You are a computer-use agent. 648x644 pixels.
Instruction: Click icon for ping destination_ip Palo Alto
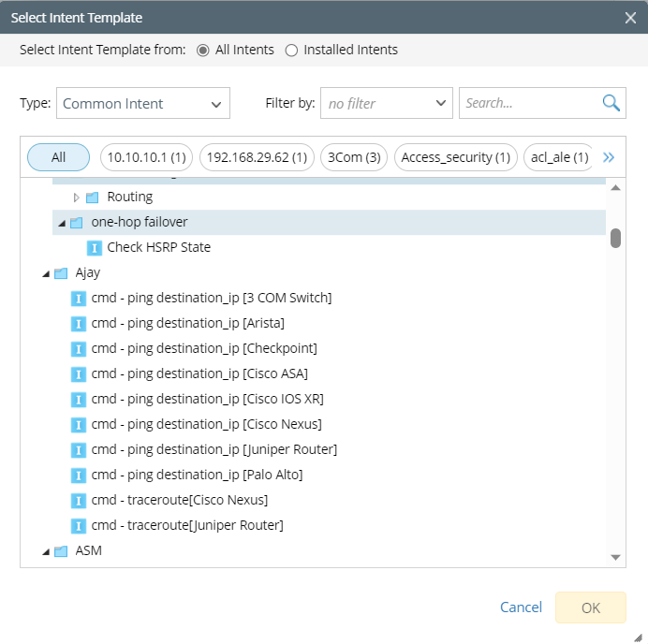pos(80,476)
